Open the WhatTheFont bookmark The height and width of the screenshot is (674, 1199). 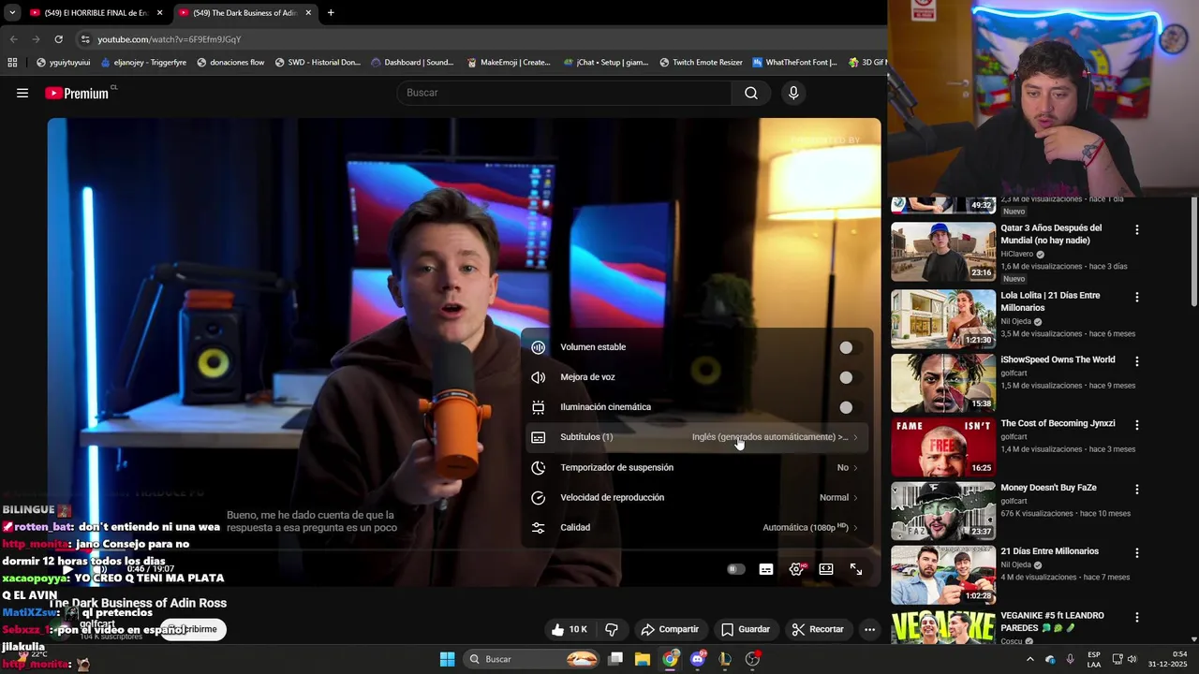794,63
